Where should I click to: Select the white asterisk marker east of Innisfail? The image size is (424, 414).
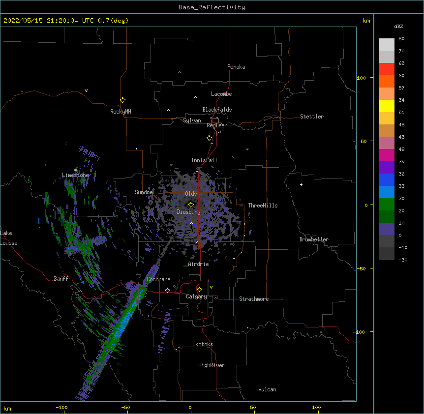pyautogui.click(x=247, y=149)
